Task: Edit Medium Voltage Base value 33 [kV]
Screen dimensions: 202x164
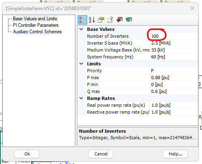Action: click(x=174, y=50)
